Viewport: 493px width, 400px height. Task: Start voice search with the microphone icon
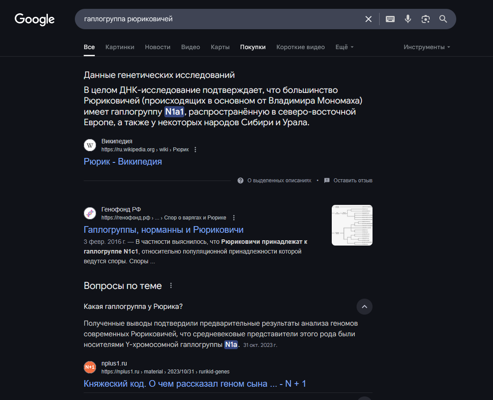point(408,19)
